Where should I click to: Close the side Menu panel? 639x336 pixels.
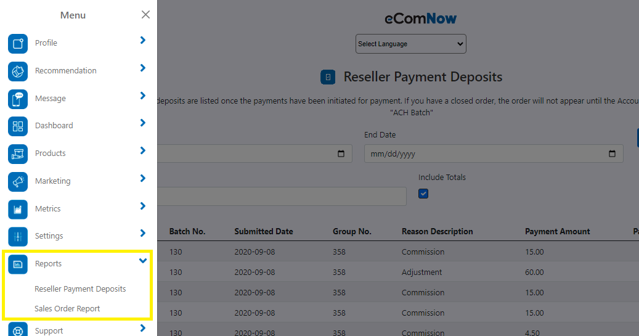click(145, 15)
